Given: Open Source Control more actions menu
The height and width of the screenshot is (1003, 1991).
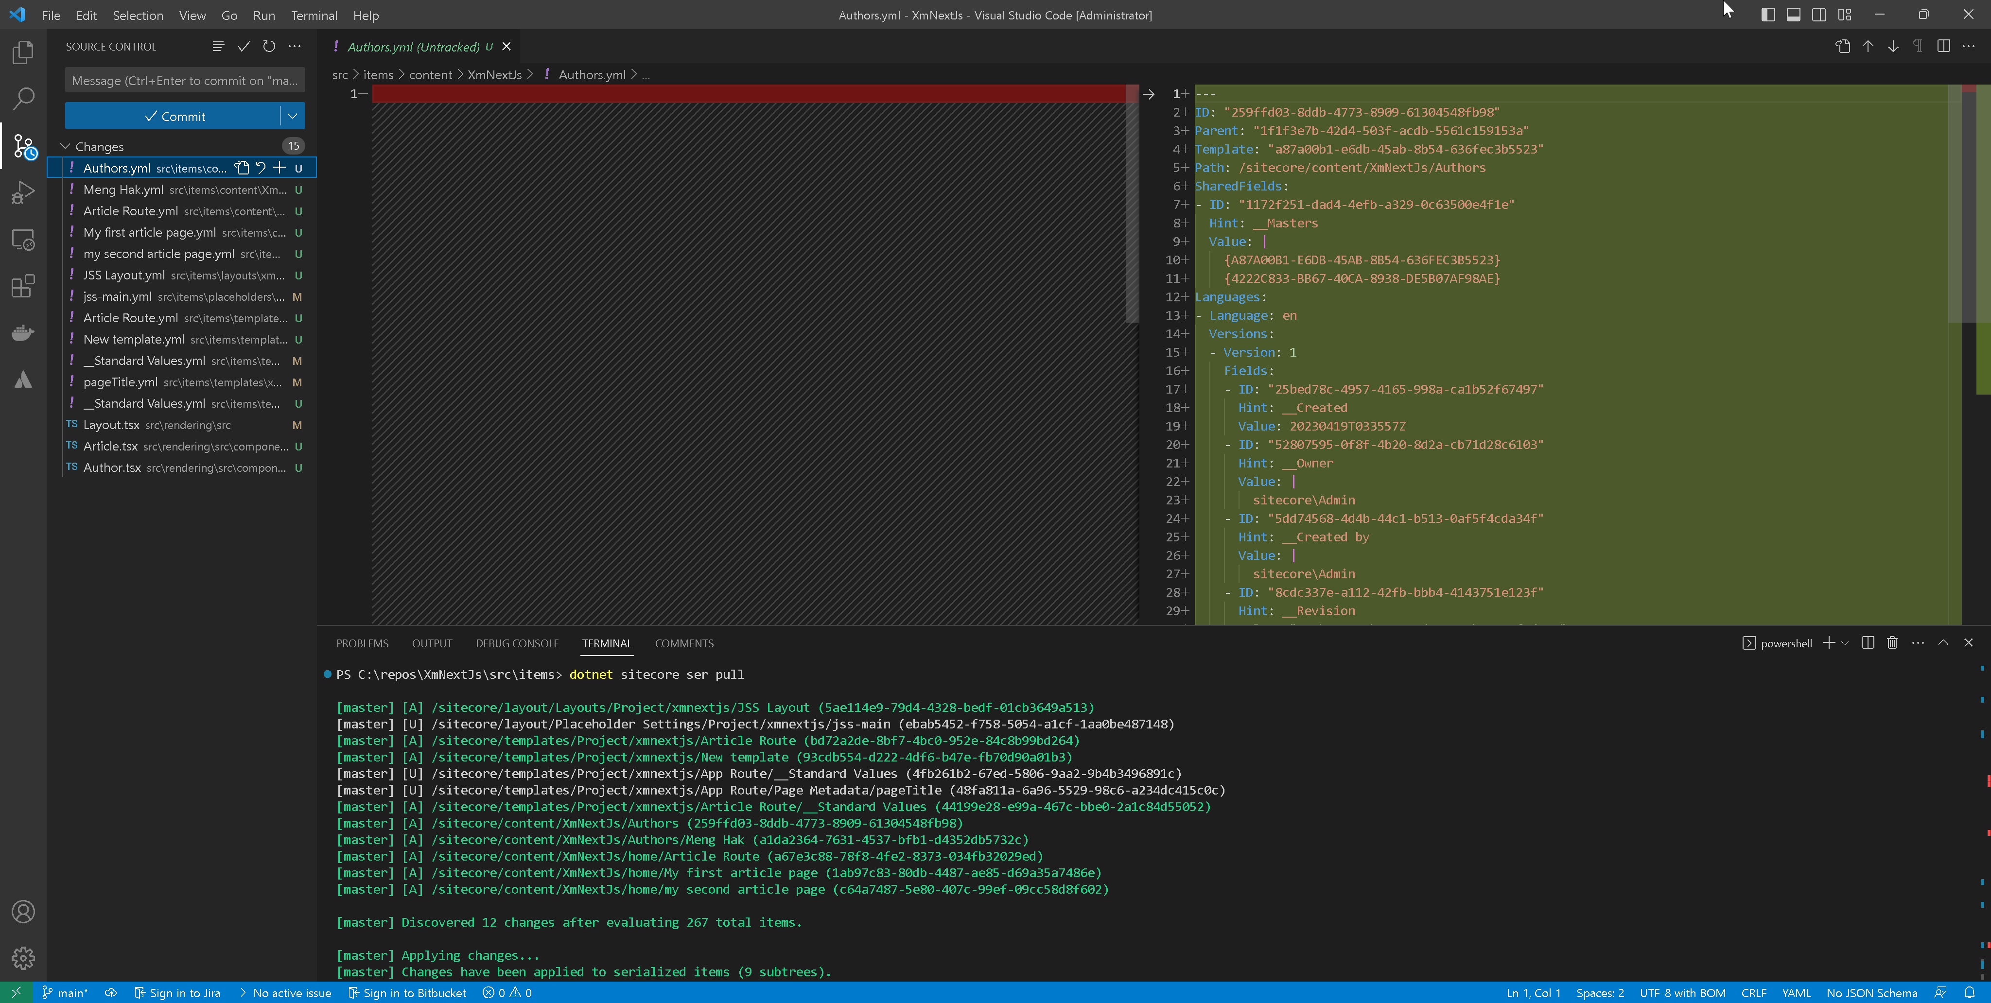Looking at the screenshot, I should click(x=295, y=46).
